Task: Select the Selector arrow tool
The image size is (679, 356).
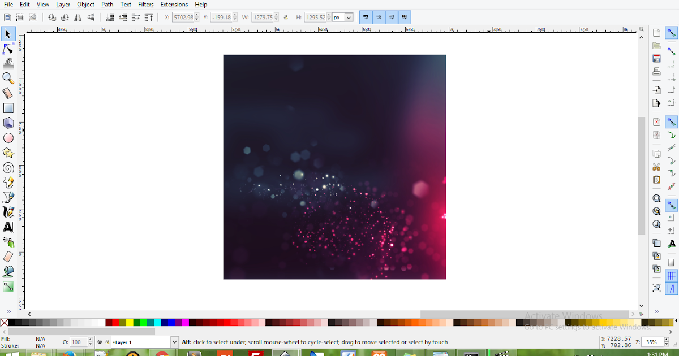Action: [8, 34]
